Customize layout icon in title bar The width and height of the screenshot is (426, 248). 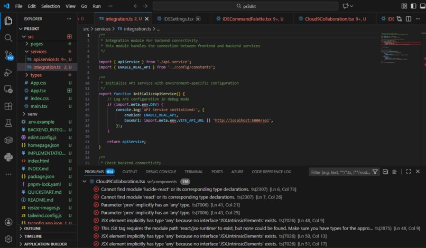point(404,6)
